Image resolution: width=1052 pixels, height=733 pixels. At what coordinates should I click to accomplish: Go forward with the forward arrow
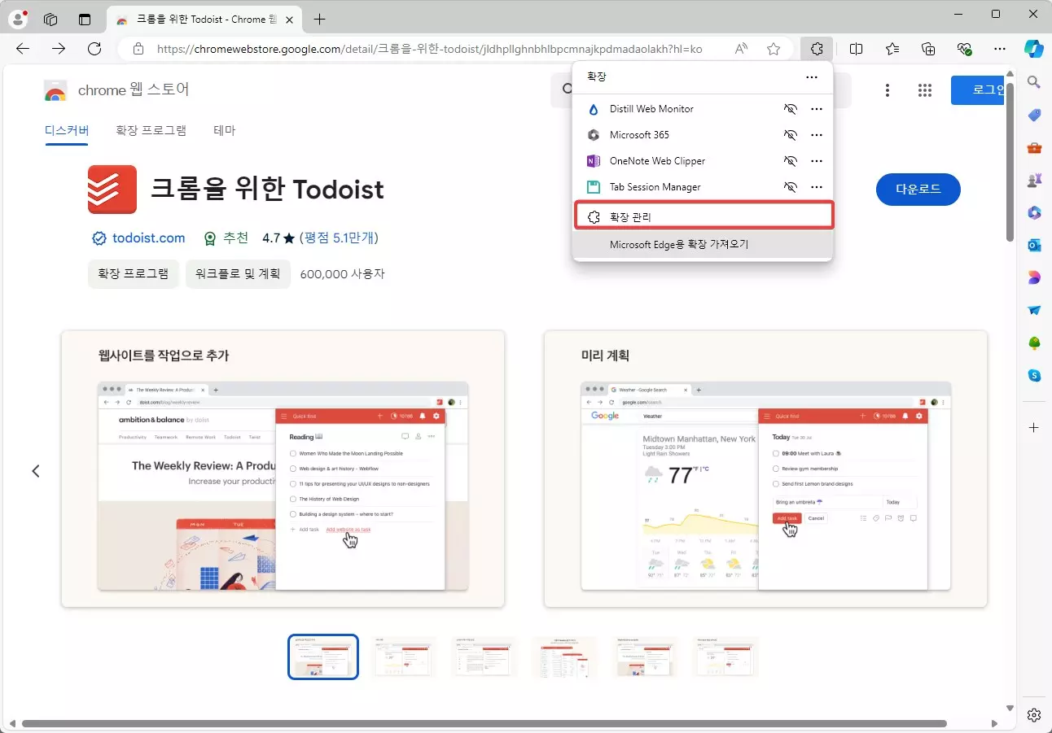[x=59, y=49]
